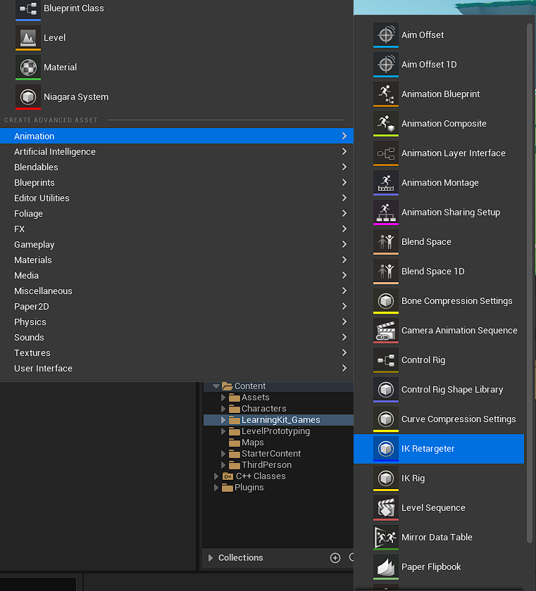
Task: Click the Animation Blueprint icon
Action: (385, 94)
